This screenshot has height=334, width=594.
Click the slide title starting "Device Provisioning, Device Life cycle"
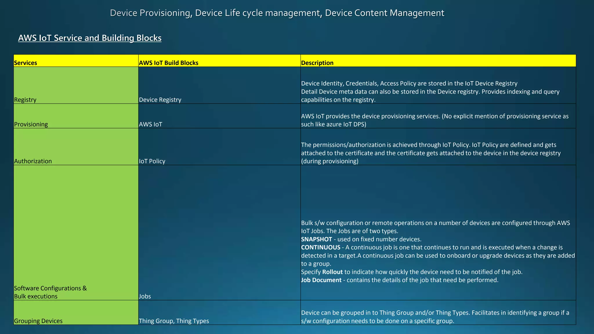277,13
